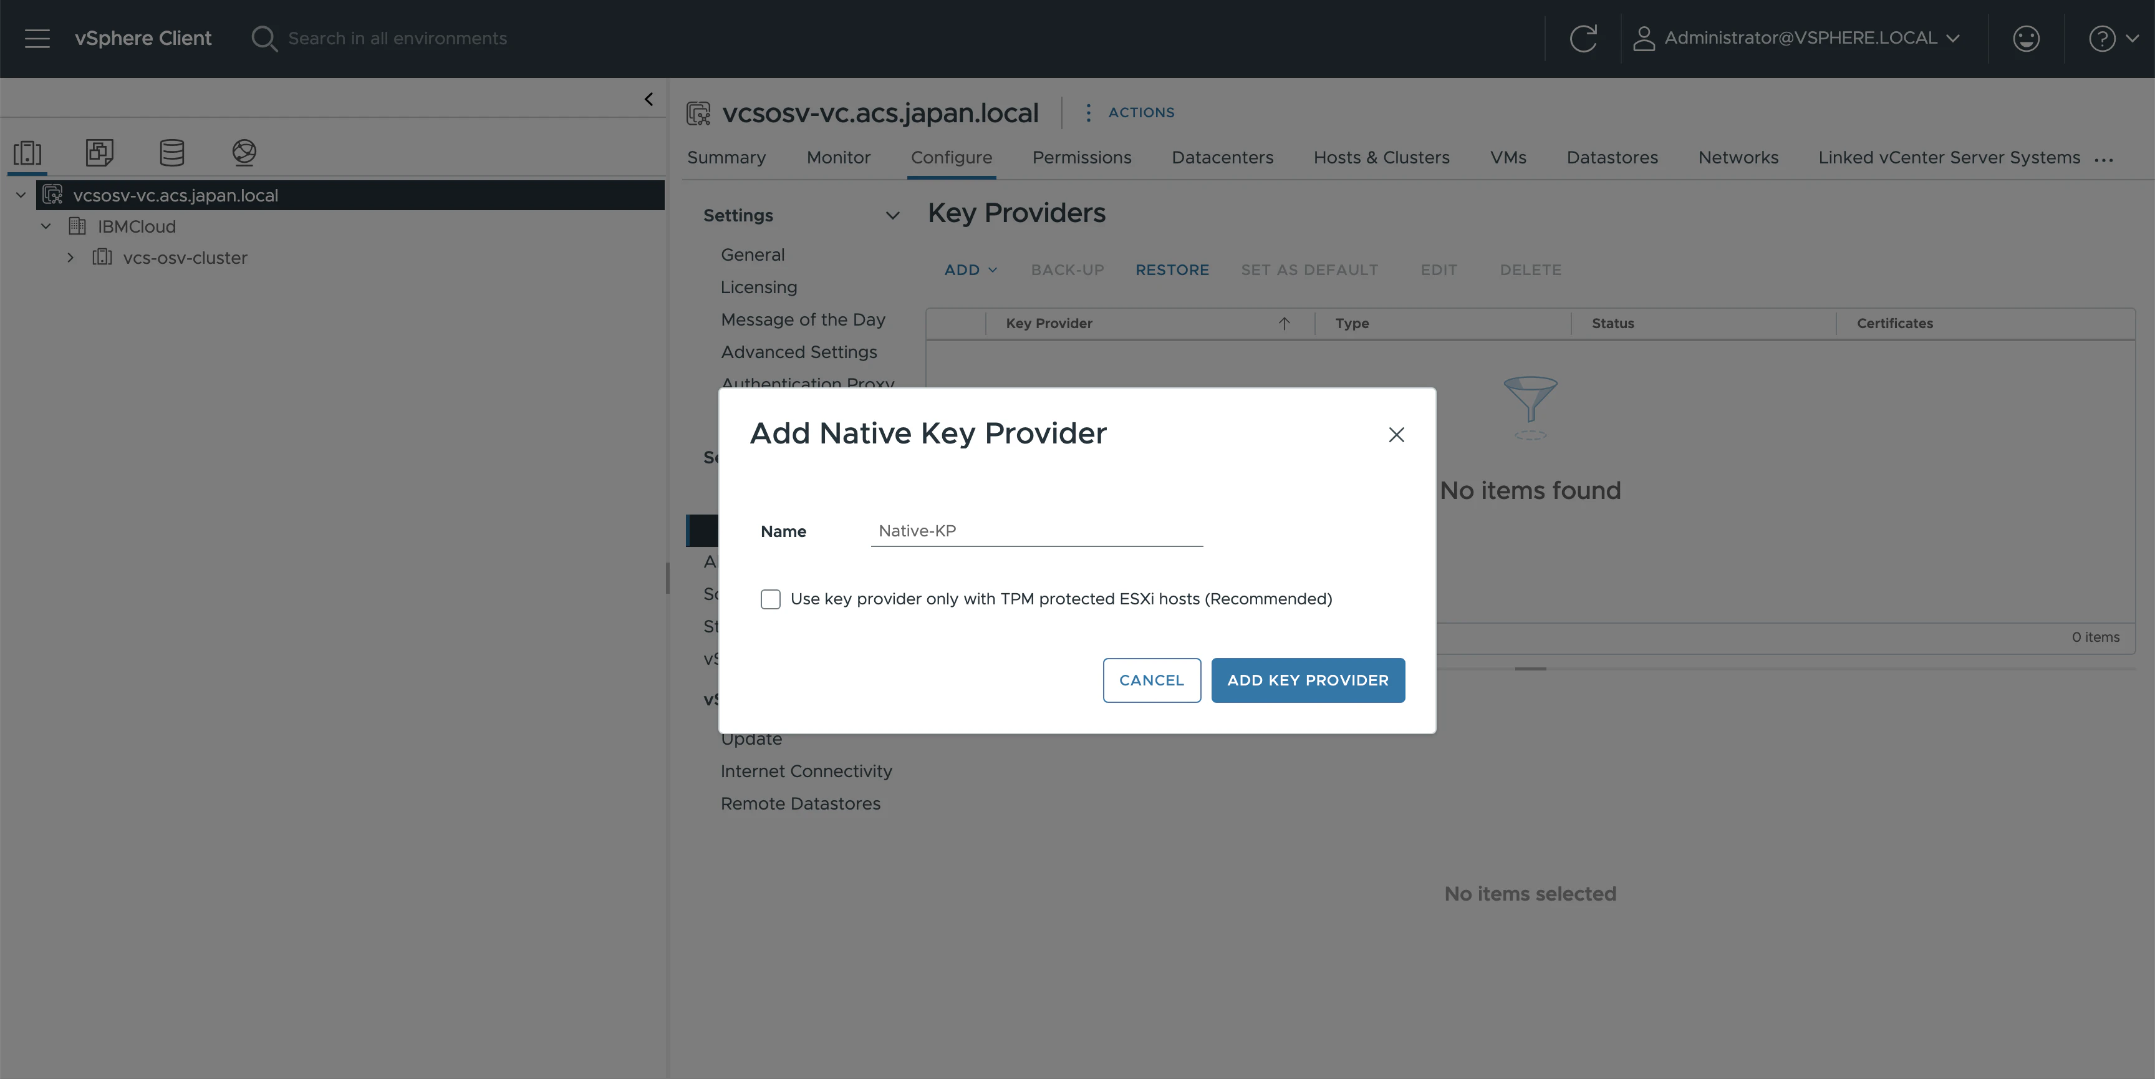Click the vcs-osv-cluster cluster icon

(102, 257)
